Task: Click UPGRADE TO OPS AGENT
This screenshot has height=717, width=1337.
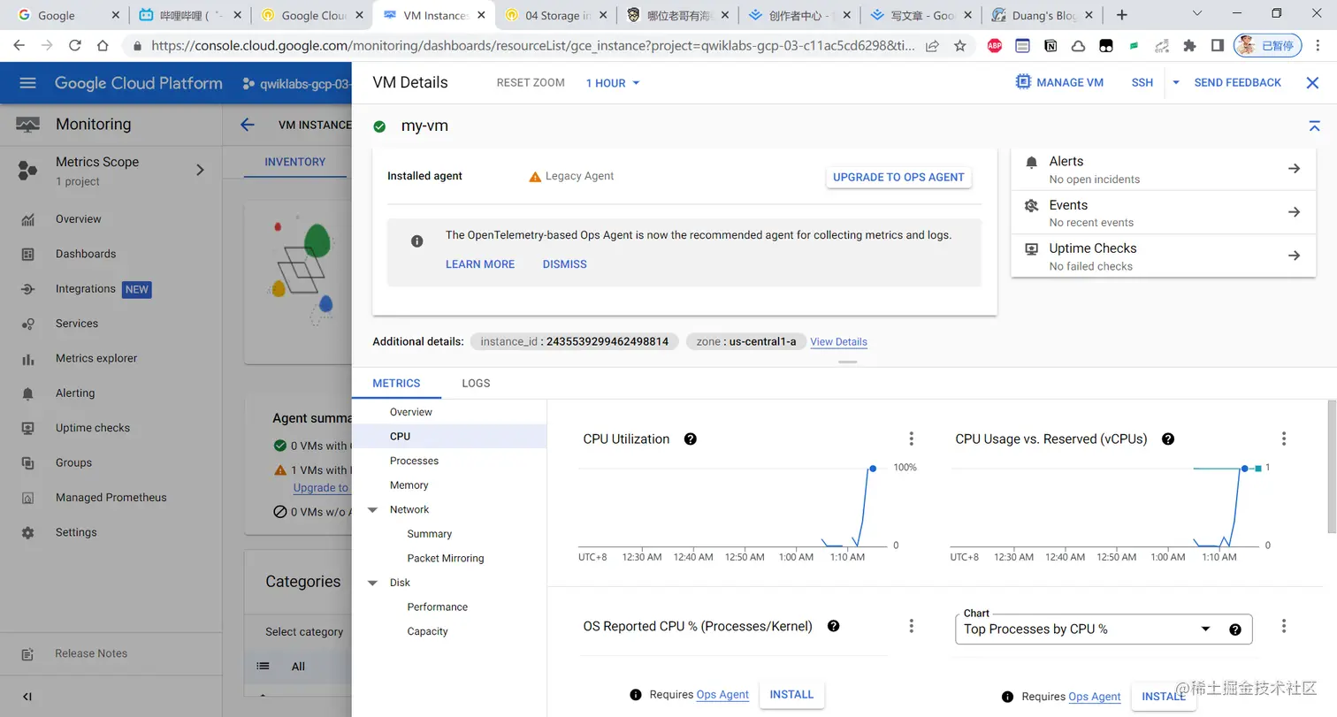Action: tap(898, 177)
